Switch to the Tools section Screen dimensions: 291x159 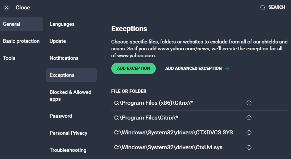[9, 58]
